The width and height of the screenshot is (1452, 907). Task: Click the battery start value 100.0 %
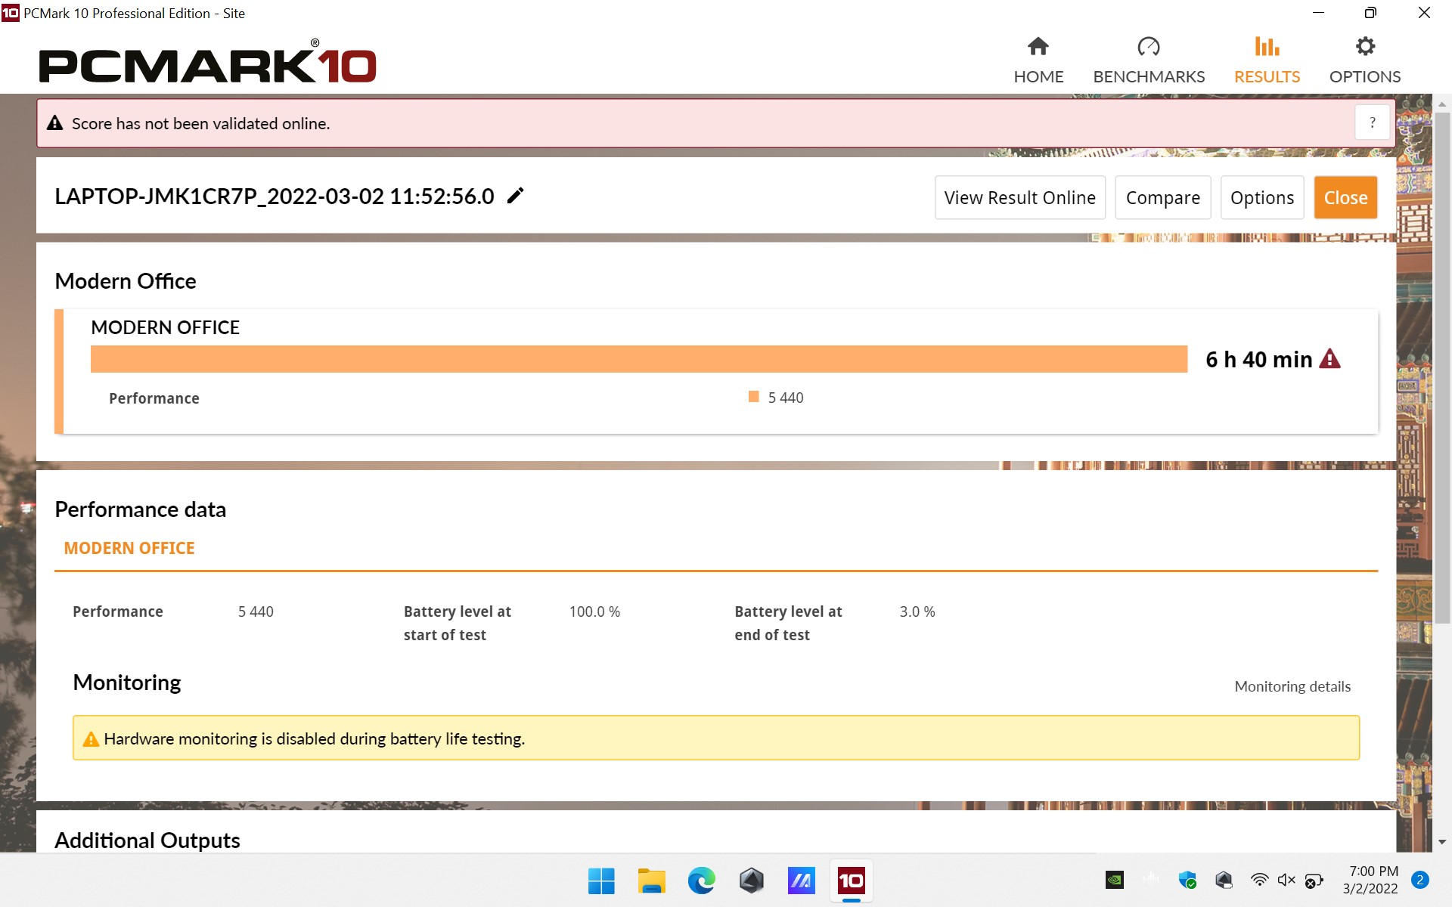(x=594, y=611)
